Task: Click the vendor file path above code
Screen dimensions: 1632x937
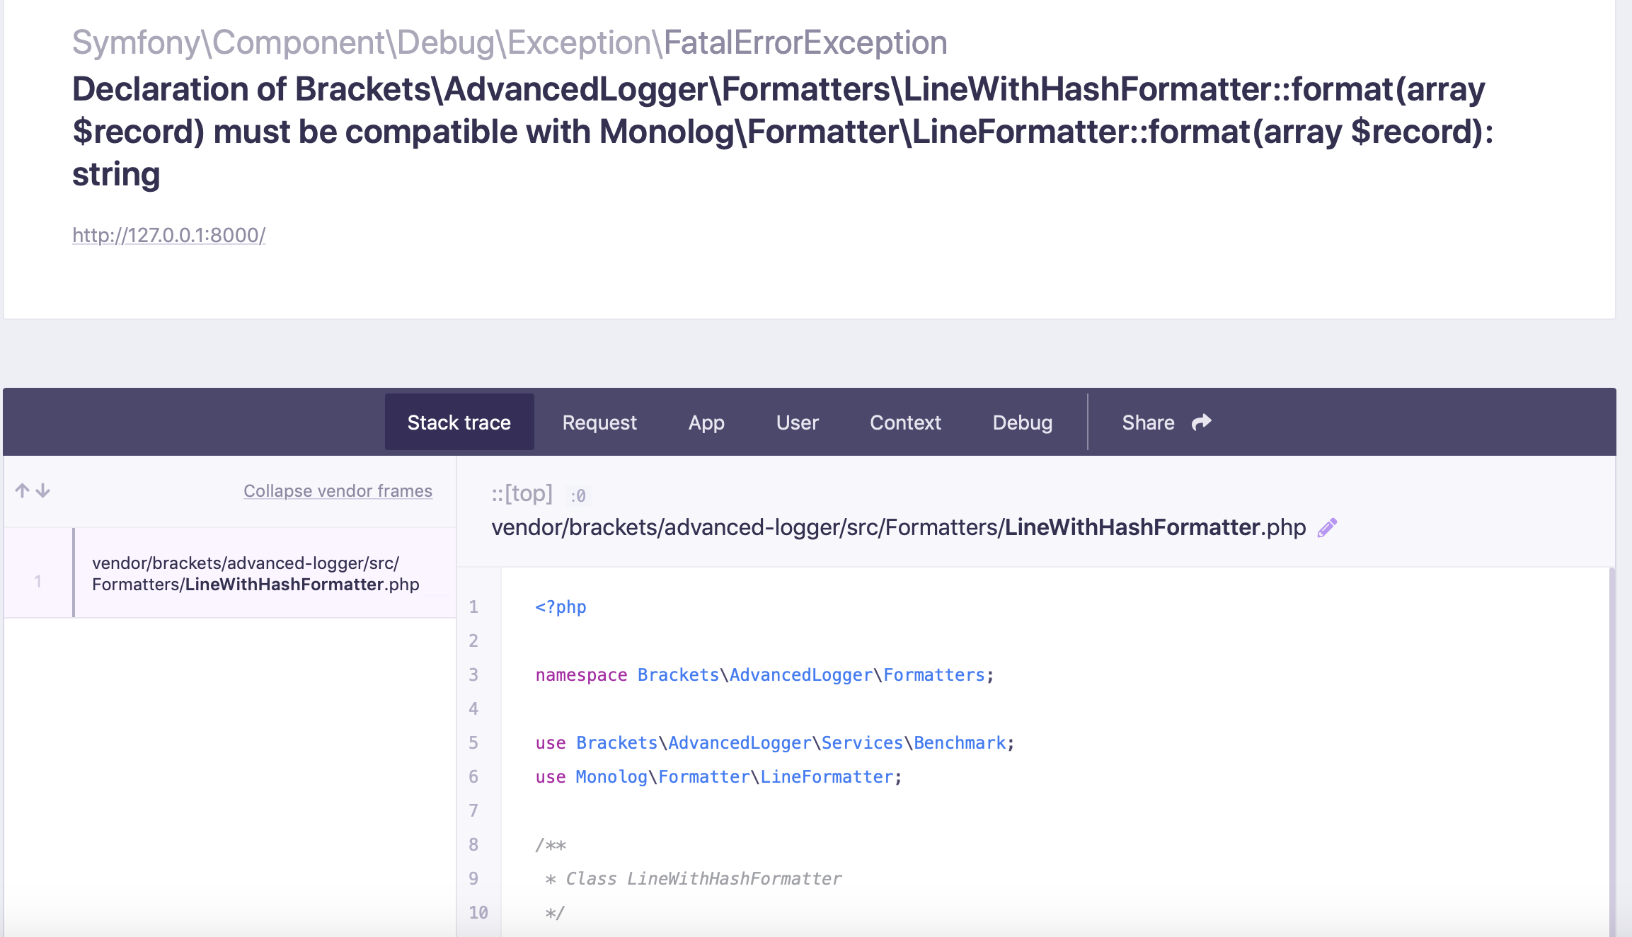Action: (897, 528)
